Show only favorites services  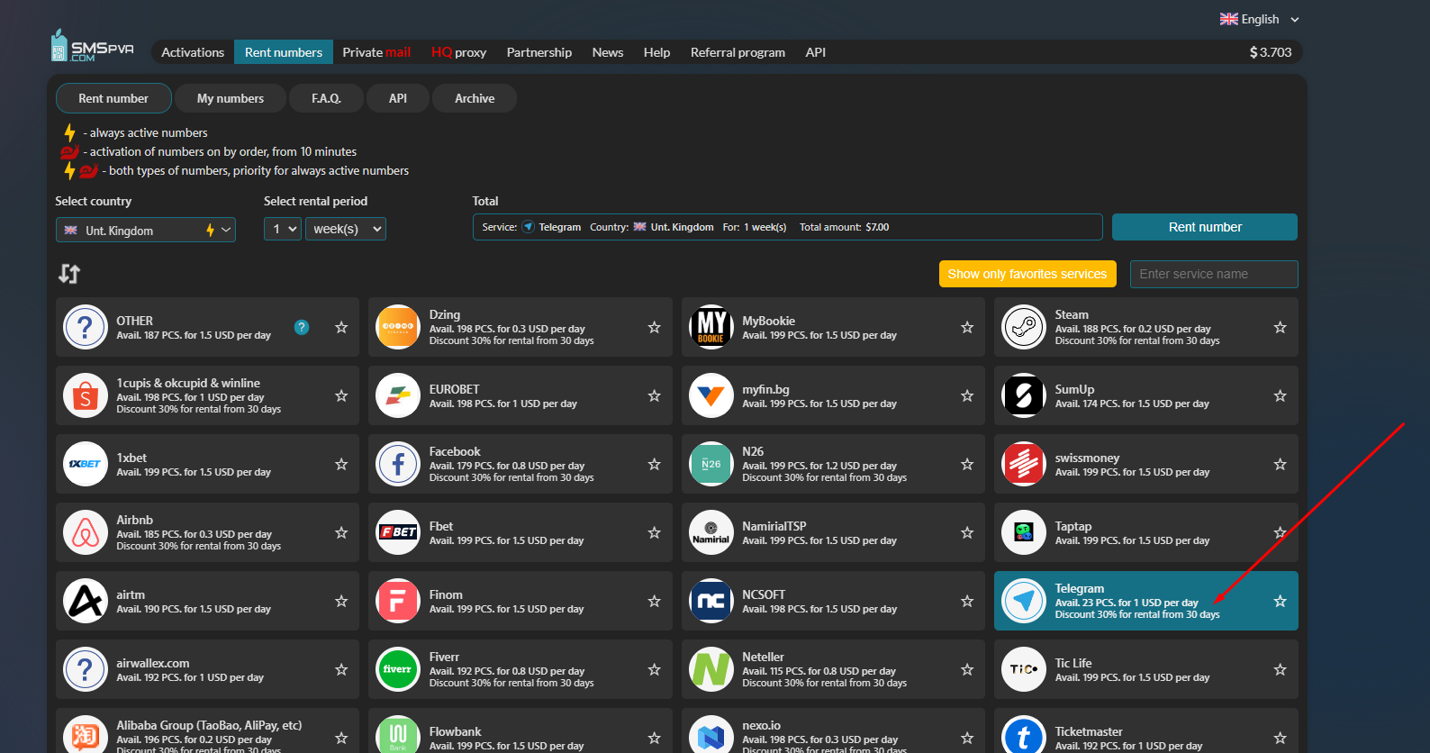click(x=1027, y=274)
